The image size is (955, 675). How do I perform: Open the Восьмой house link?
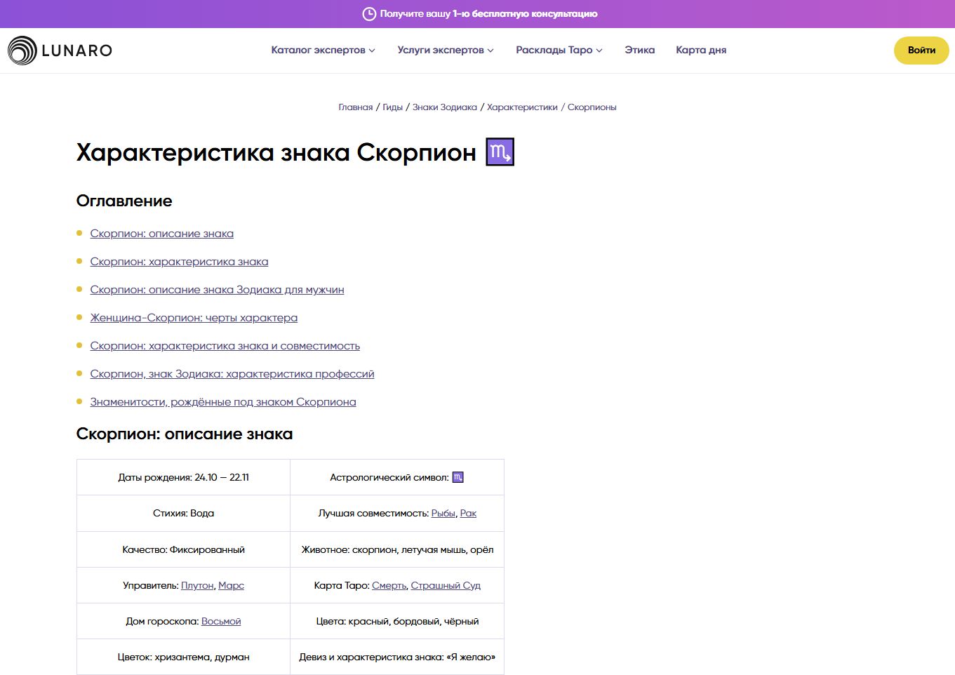pyautogui.click(x=221, y=622)
